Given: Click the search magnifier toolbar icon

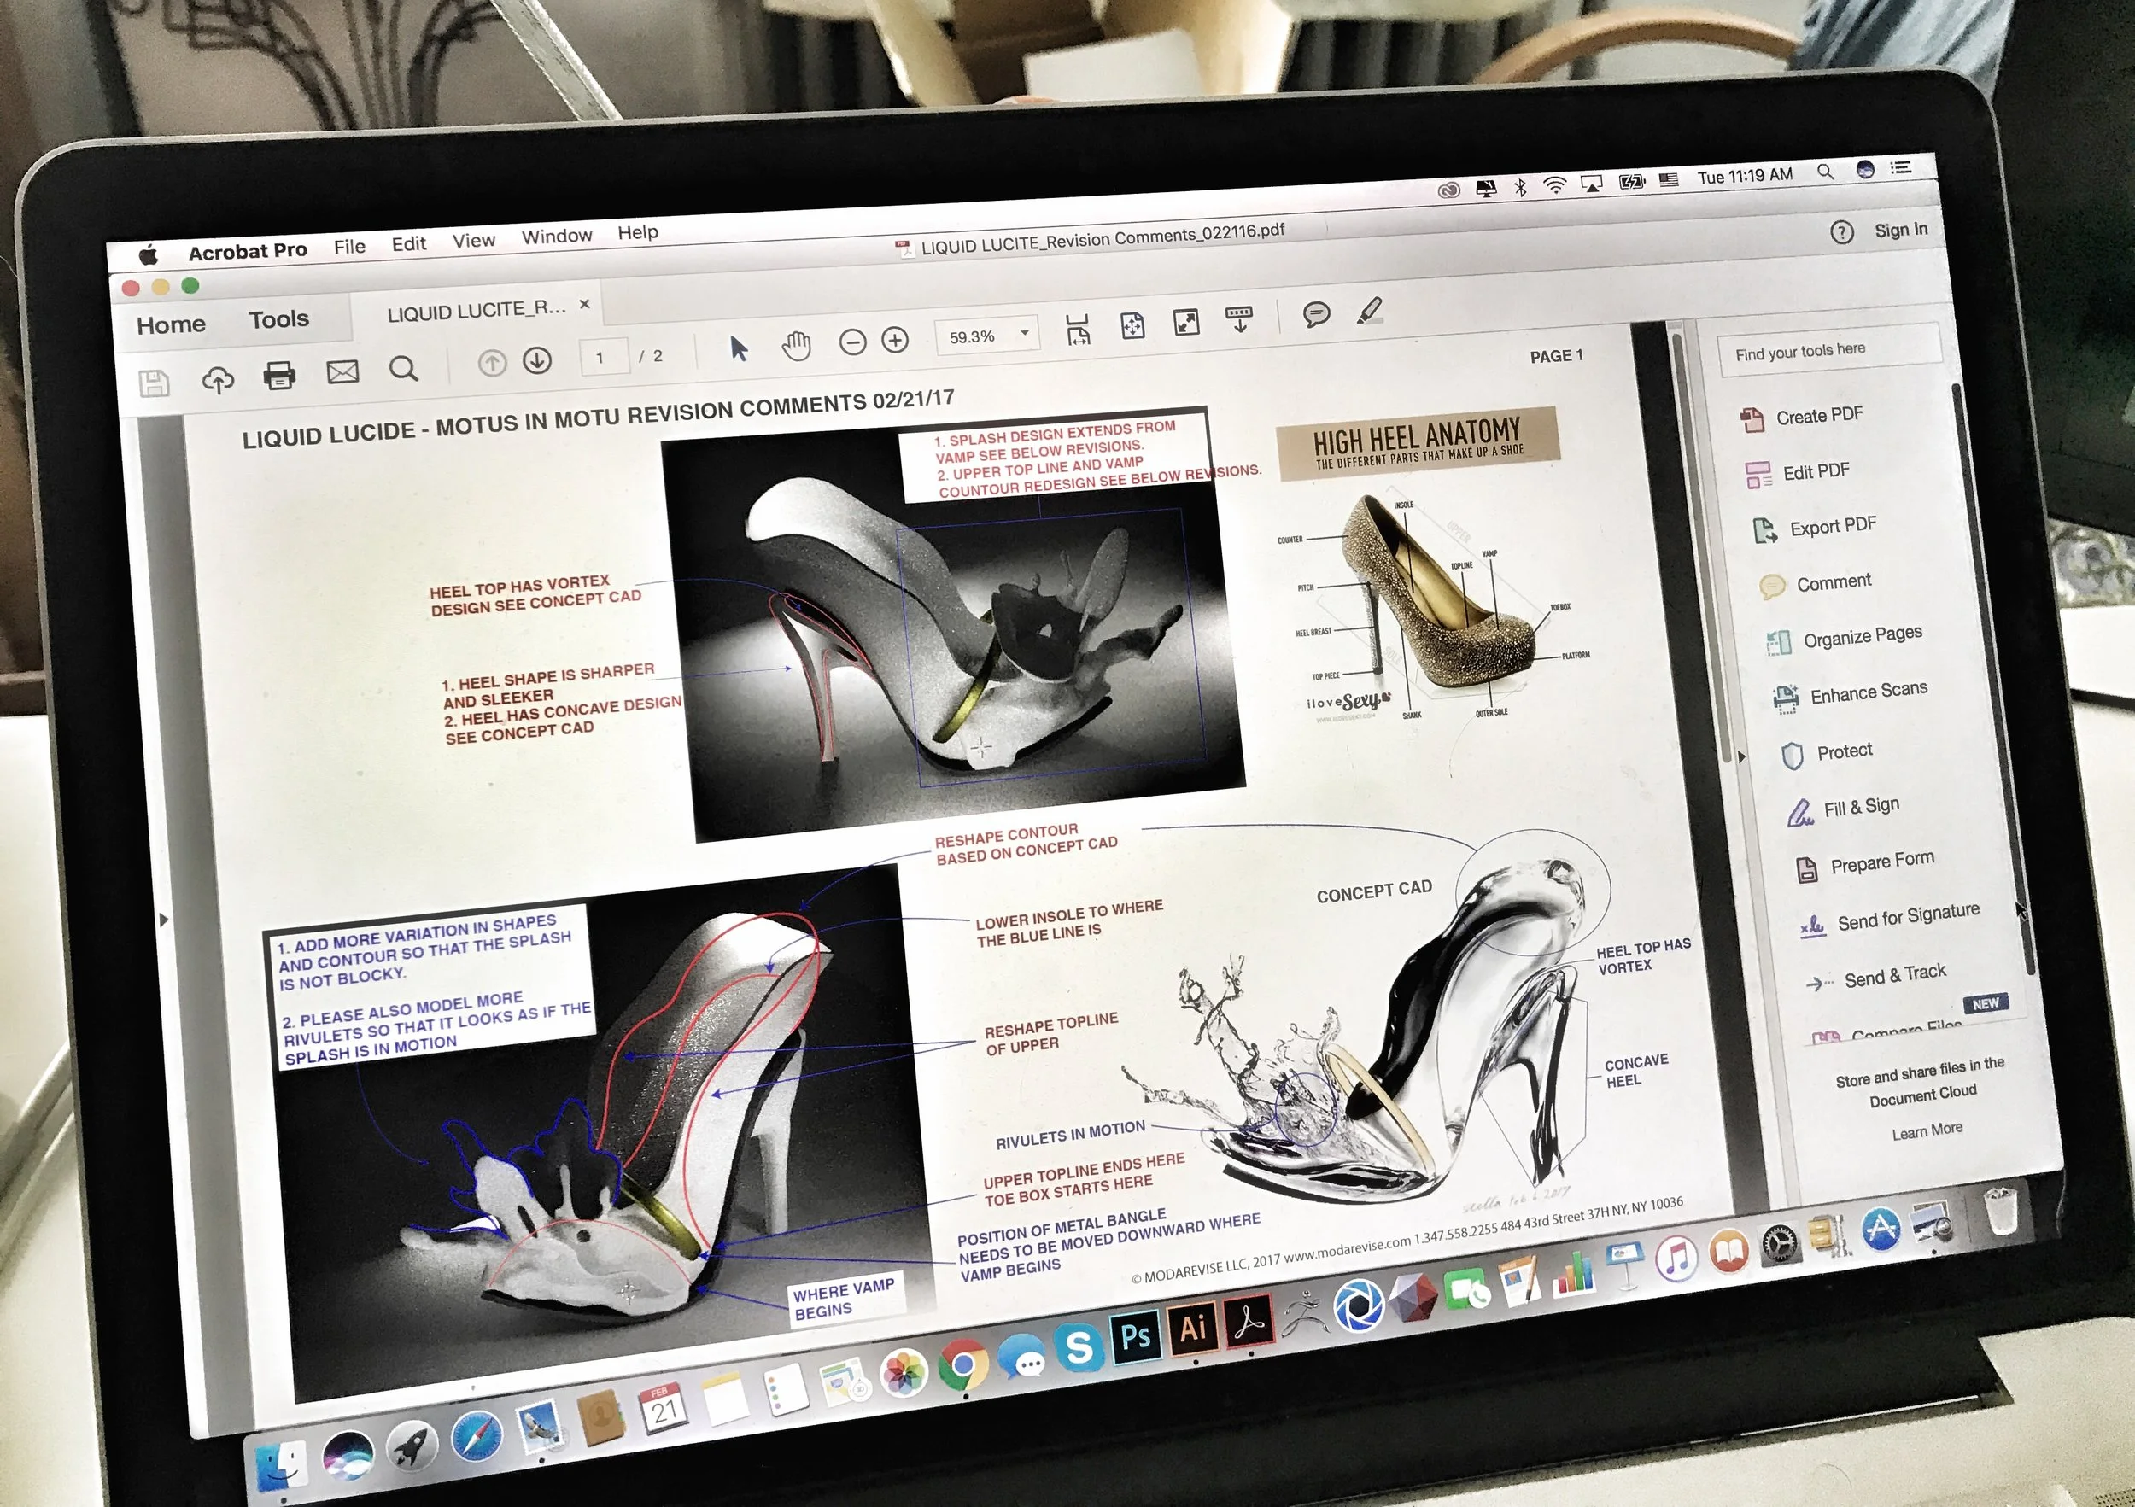Looking at the screenshot, I should click(x=402, y=368).
